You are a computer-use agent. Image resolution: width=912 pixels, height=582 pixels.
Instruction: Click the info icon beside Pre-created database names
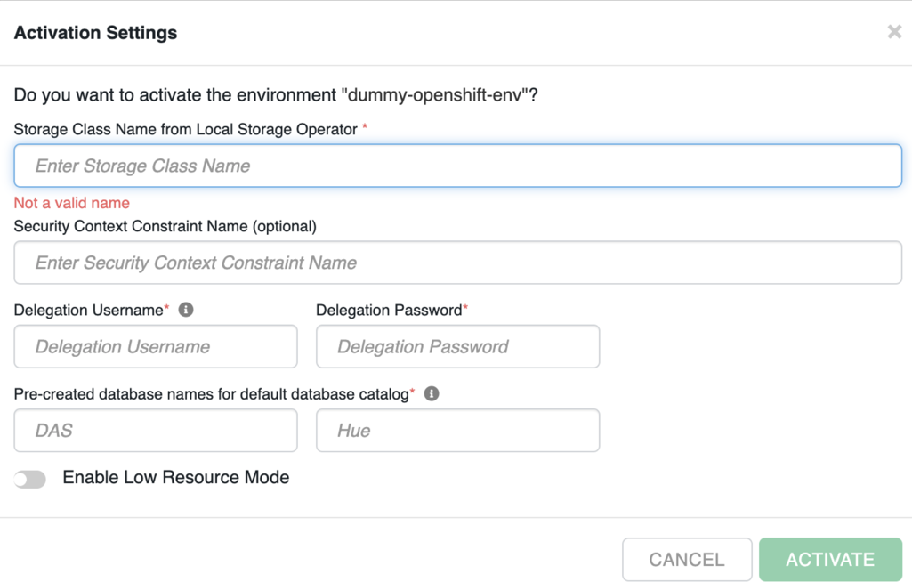(432, 393)
